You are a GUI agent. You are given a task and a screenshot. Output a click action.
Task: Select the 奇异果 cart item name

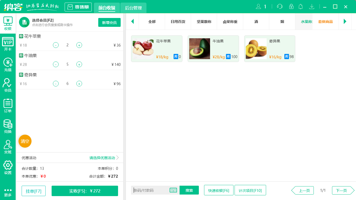30,75
